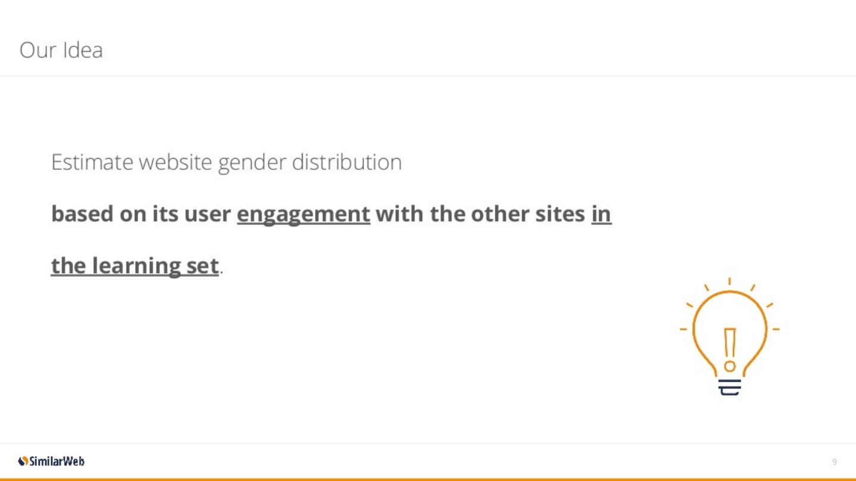Click the divider line under the title
Viewport: 856px width, 481px height.
[x=428, y=75]
